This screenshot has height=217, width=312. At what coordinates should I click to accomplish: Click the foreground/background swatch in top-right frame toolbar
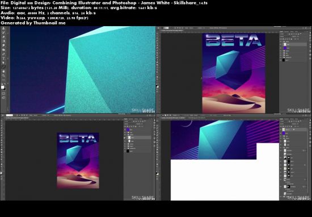point(157,86)
